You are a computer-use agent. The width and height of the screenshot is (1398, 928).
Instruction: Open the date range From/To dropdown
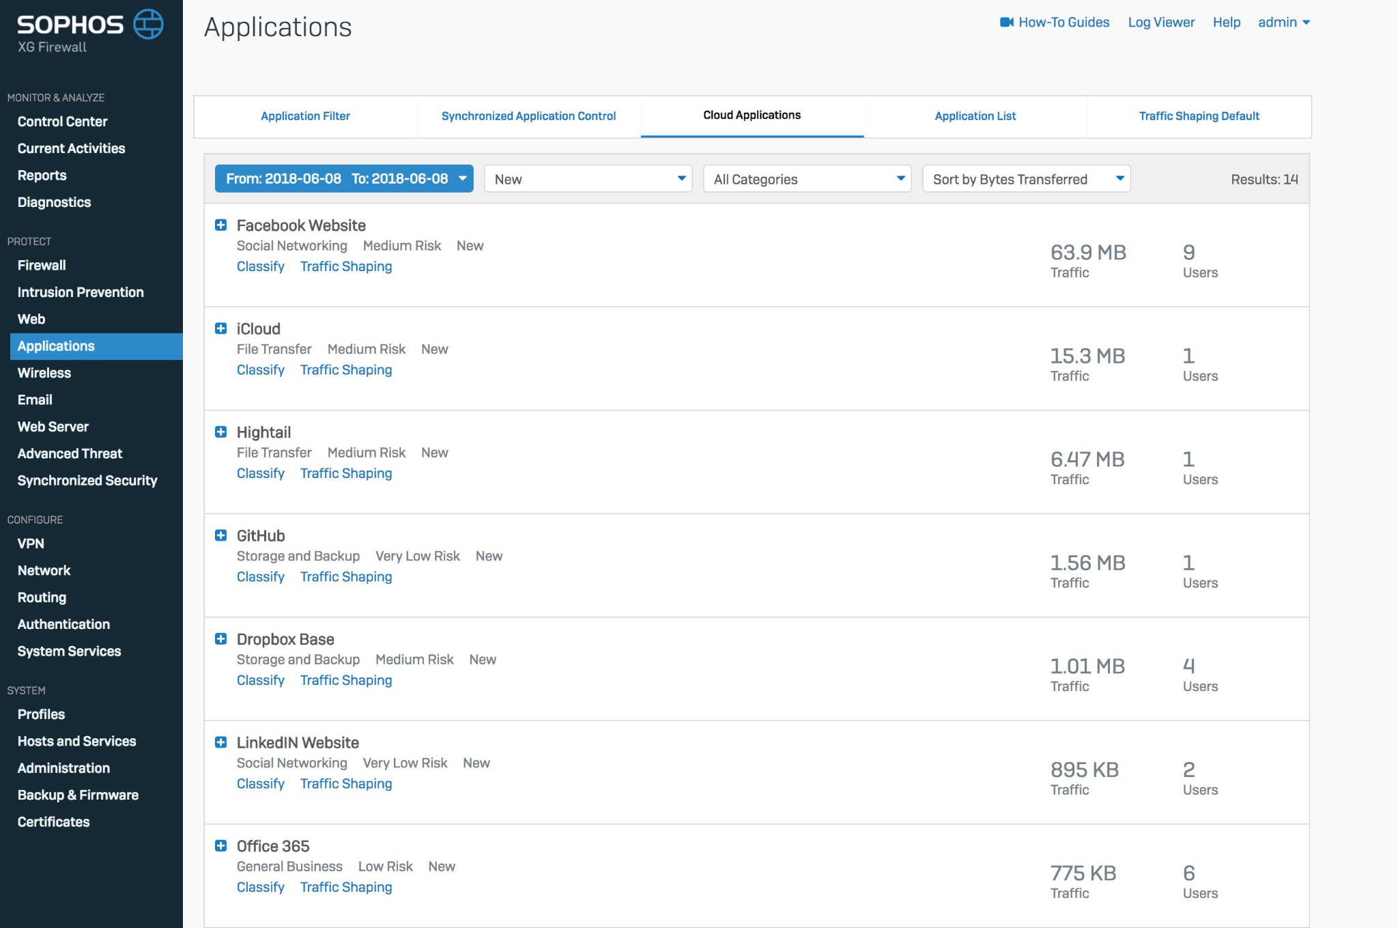pyautogui.click(x=344, y=178)
